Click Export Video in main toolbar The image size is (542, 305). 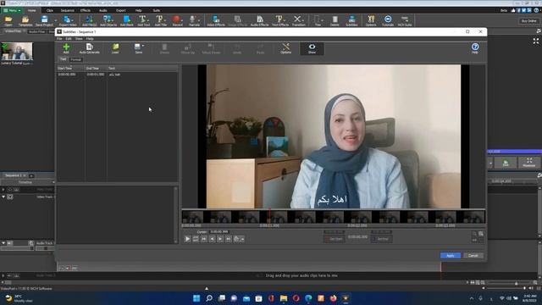pyautogui.click(x=68, y=20)
